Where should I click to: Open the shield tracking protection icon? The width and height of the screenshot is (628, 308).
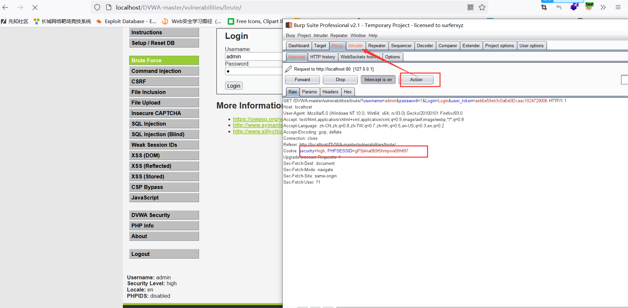click(x=97, y=7)
